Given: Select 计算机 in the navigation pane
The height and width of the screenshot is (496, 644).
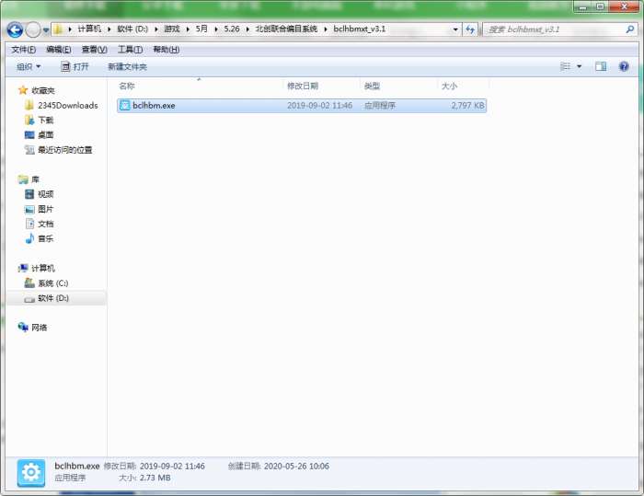Looking at the screenshot, I should tap(43, 269).
